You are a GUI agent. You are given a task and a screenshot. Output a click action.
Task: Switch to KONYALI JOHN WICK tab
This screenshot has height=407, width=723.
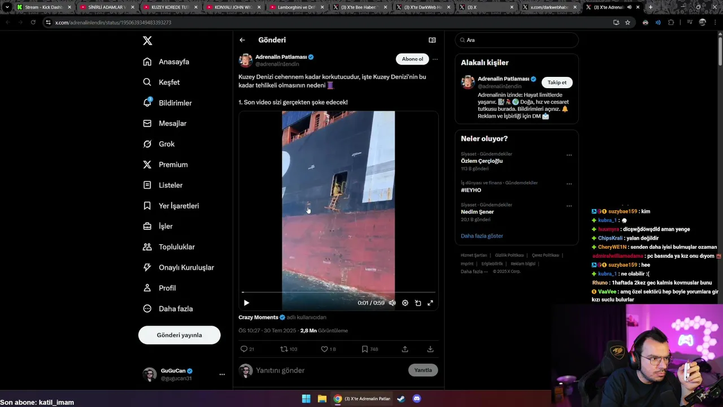[233, 7]
